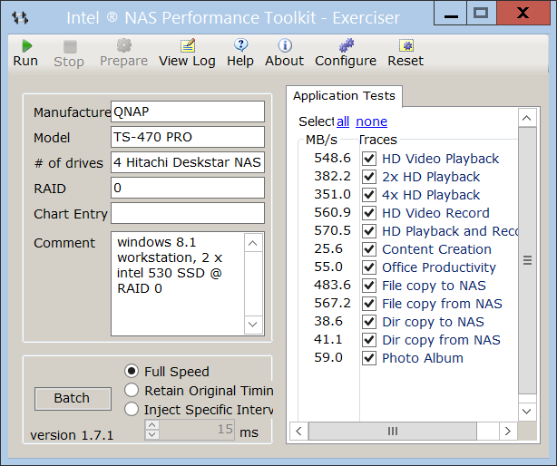This screenshot has width=557, height=466.
Task: Click the Stop toolbar icon
Action: (x=70, y=46)
